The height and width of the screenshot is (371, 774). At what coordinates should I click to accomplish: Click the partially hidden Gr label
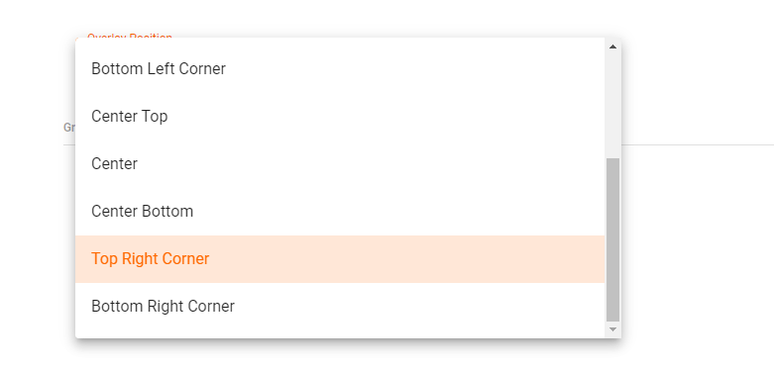(69, 128)
